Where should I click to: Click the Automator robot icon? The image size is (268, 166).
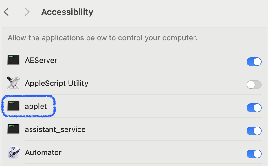14,152
